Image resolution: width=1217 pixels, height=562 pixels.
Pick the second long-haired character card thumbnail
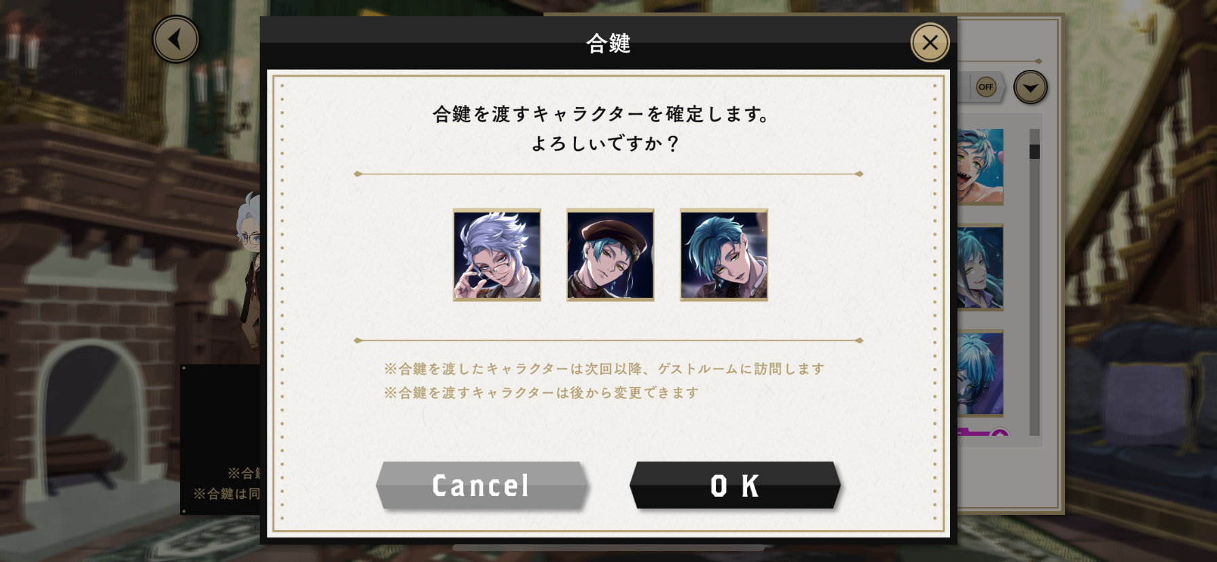point(980,267)
